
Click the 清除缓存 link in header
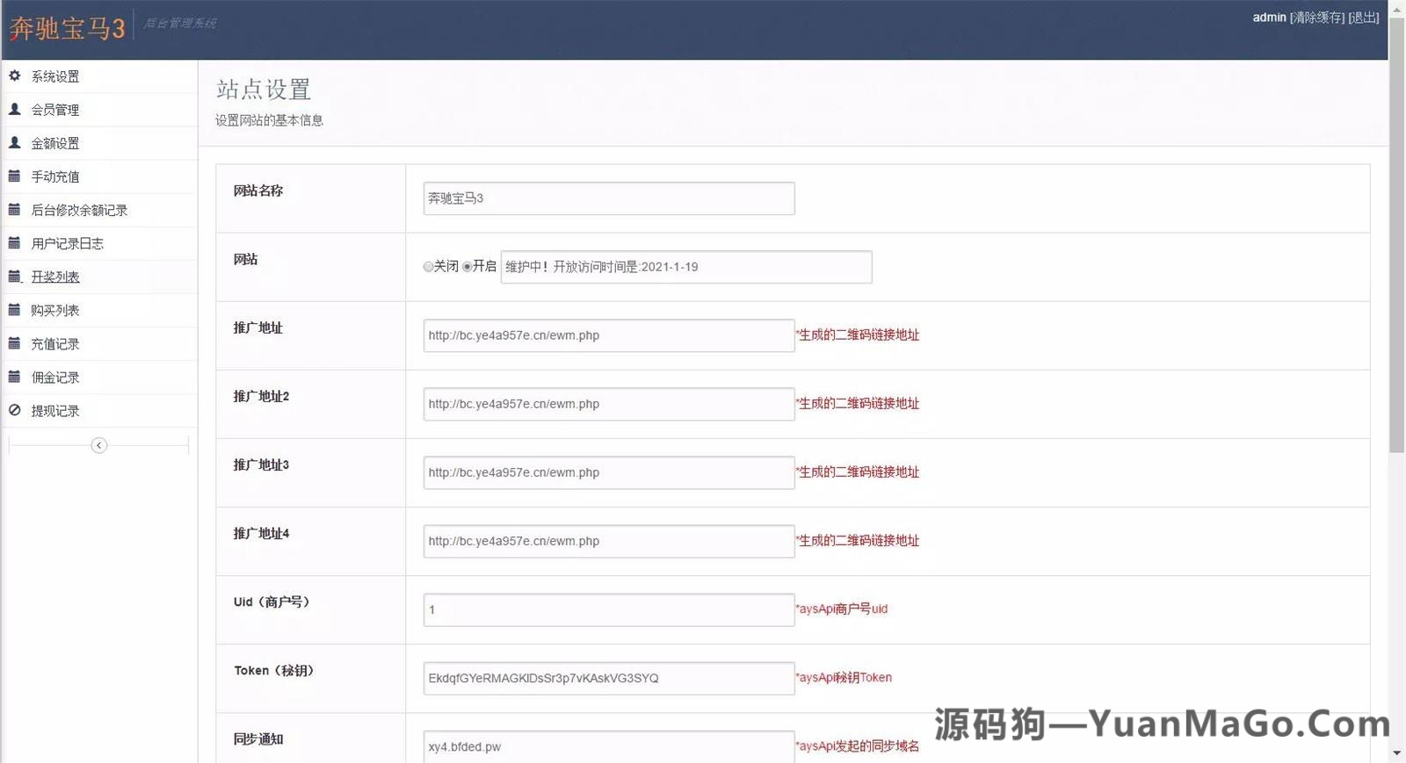pos(1317,18)
